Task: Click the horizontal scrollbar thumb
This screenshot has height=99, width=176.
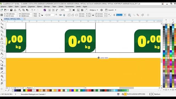Action: pyautogui.click(x=127, y=88)
